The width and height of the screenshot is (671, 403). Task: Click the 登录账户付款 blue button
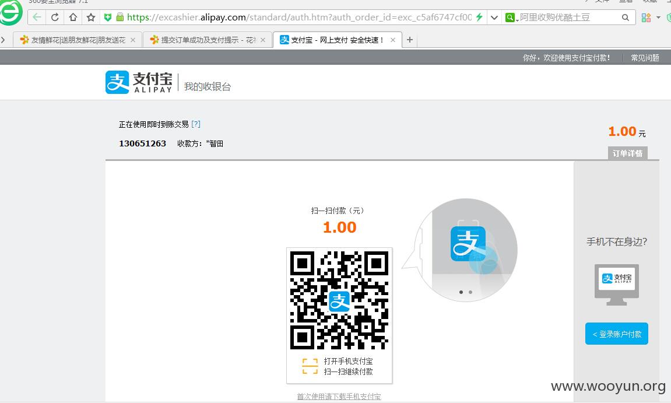coord(617,334)
